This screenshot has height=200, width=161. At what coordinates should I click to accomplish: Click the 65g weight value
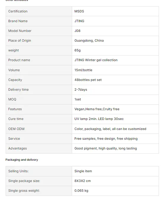77,51
